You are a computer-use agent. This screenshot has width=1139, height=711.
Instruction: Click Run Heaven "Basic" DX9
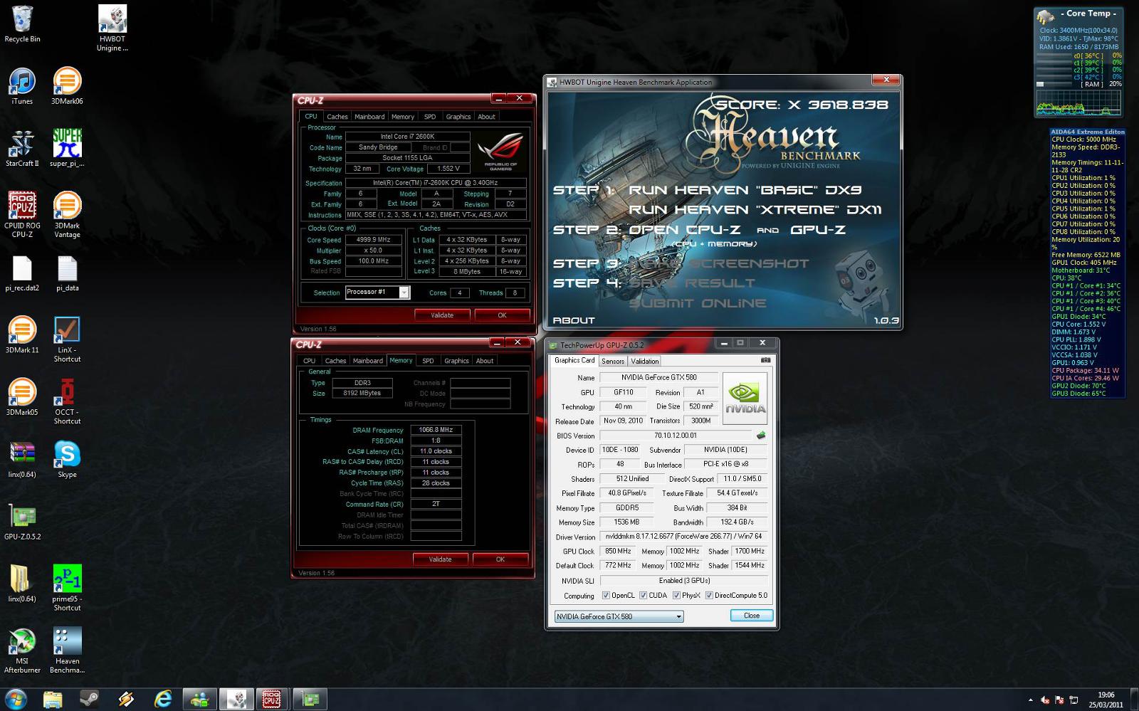745,190
